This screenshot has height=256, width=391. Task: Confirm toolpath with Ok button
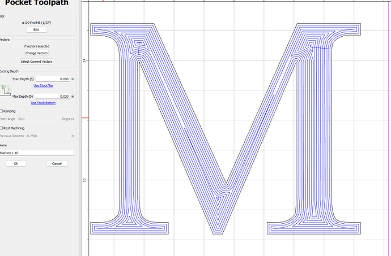16,163
